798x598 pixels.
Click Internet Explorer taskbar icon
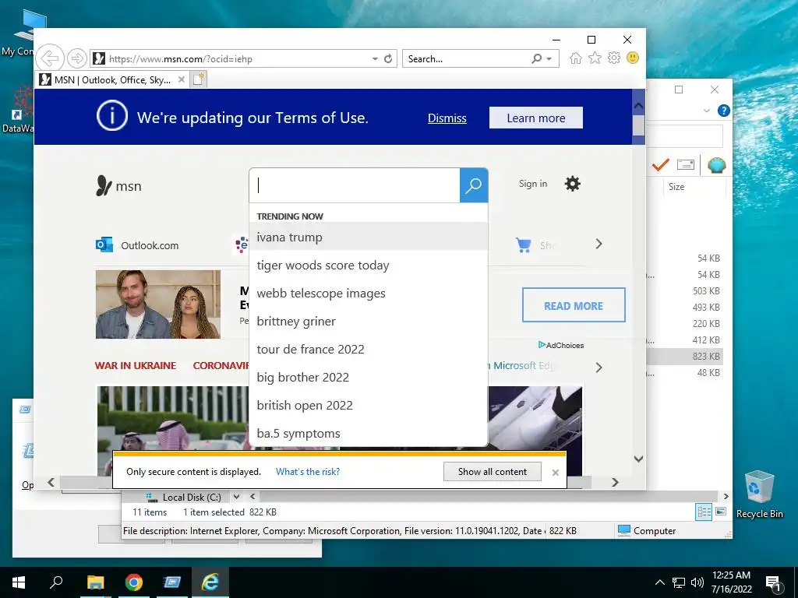pos(210,582)
